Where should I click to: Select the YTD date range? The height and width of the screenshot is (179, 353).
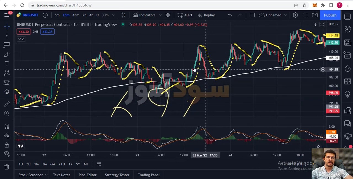coord(61,164)
